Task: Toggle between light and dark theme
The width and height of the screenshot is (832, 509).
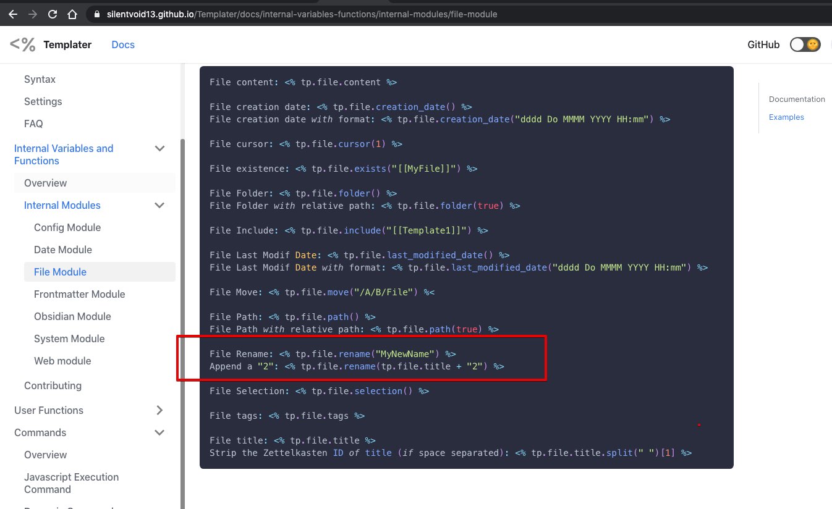Action: [x=805, y=44]
